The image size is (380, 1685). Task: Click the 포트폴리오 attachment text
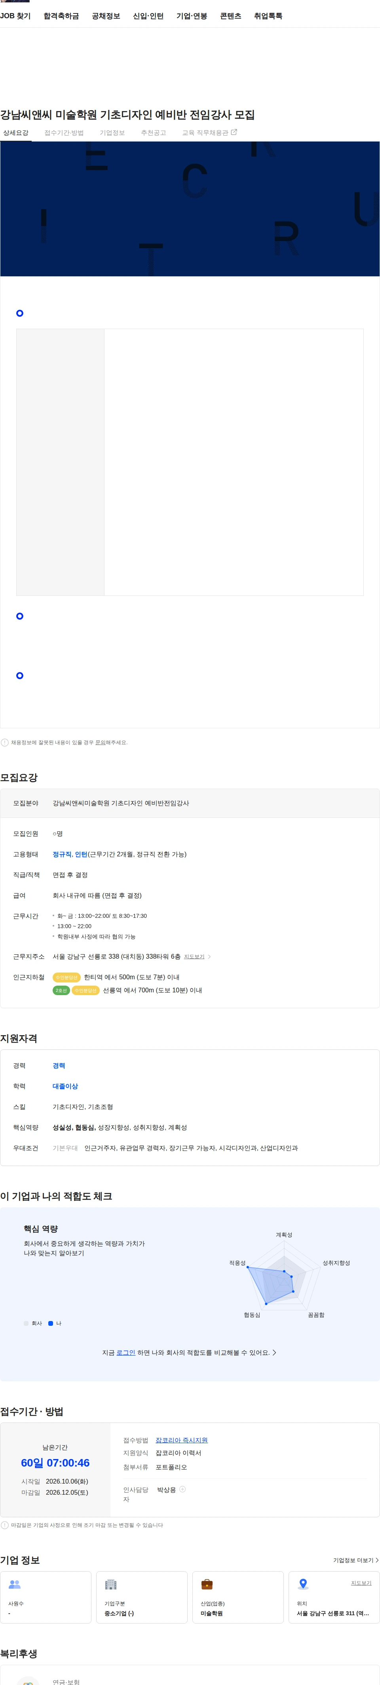pos(171,1467)
